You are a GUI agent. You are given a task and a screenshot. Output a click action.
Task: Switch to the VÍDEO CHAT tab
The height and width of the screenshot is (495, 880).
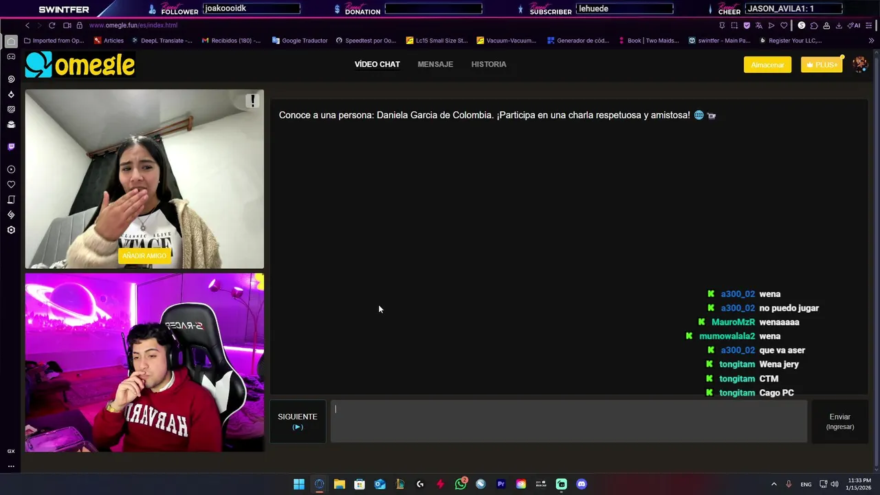click(377, 64)
